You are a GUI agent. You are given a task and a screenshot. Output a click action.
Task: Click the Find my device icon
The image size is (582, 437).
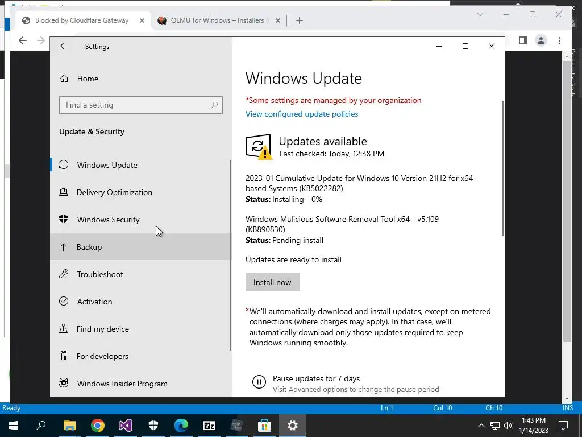(x=64, y=328)
